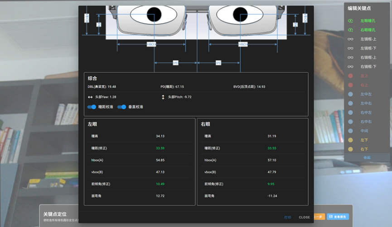Click left eye 瞳高 value 34.13

click(160, 136)
